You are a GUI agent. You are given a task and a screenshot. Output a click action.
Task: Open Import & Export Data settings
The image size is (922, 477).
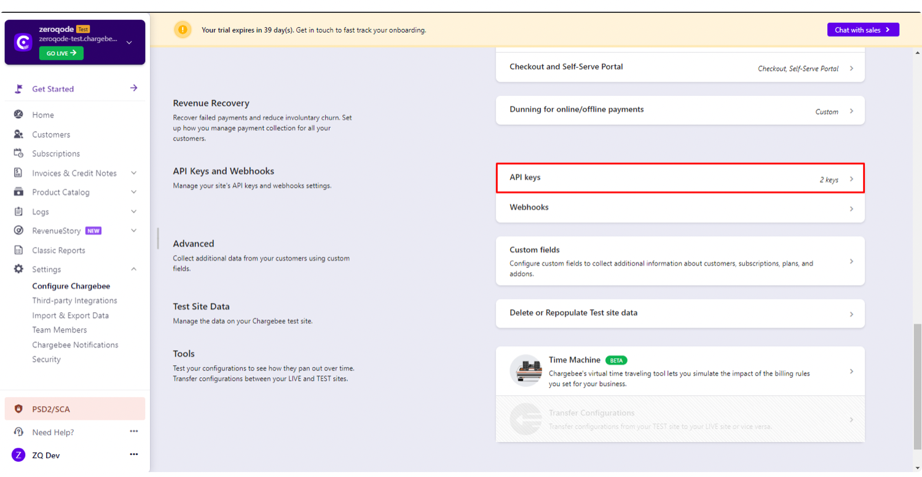[x=70, y=315]
